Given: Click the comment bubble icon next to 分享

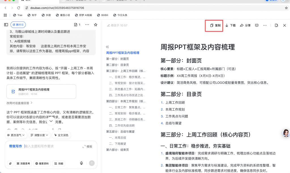Looking at the screenshot, I should click(x=257, y=25).
